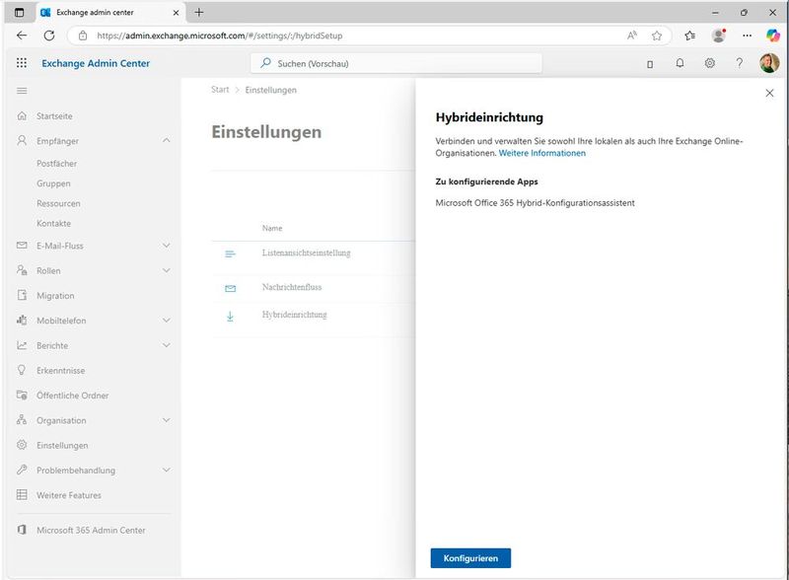Click the E-Mail-Fluss envelope icon
Viewport: 789px width, 580px height.
22,246
